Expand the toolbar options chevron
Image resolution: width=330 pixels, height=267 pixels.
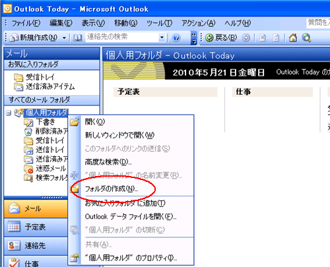tap(193, 38)
